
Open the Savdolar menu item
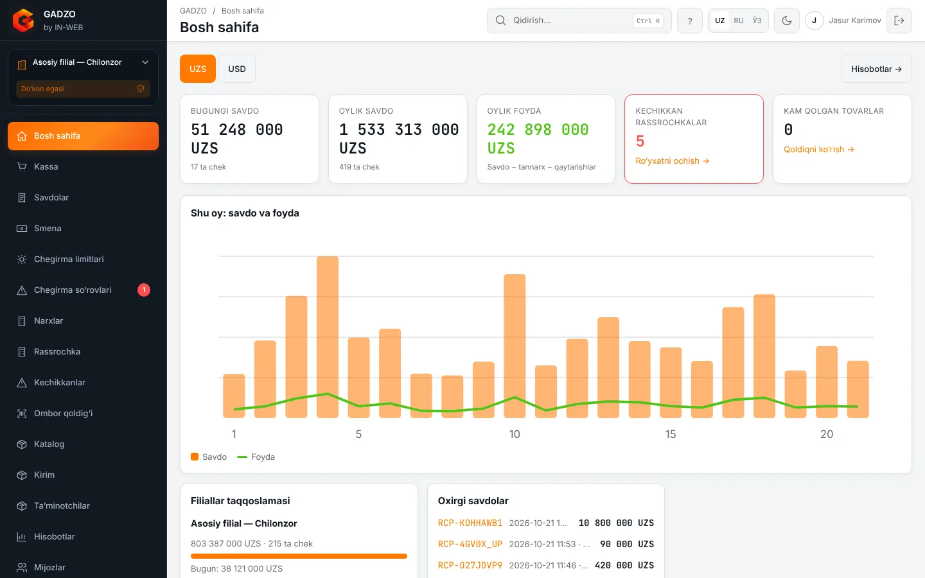pyautogui.click(x=83, y=198)
